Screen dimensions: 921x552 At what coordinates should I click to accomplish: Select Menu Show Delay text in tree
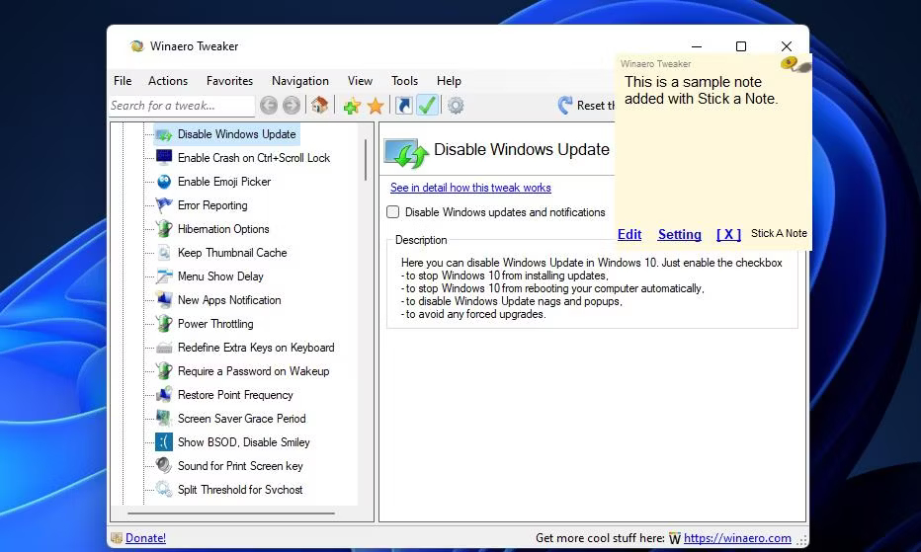tap(220, 276)
